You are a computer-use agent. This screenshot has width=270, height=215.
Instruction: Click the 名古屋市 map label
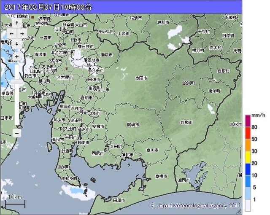(65, 78)
